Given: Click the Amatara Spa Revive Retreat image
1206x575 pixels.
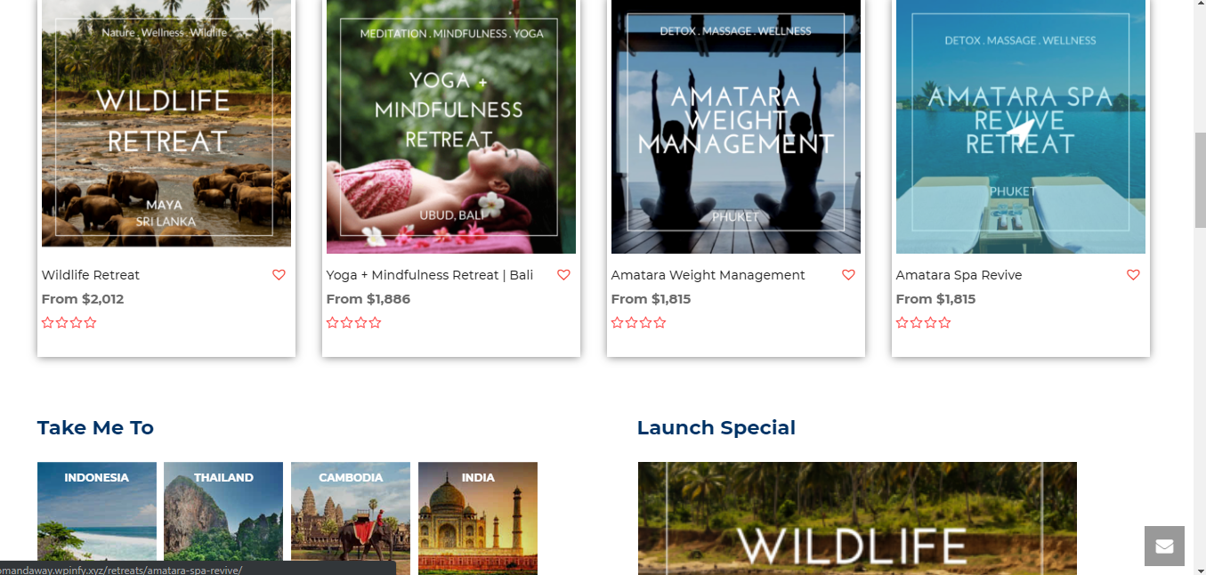Looking at the screenshot, I should tap(1021, 126).
